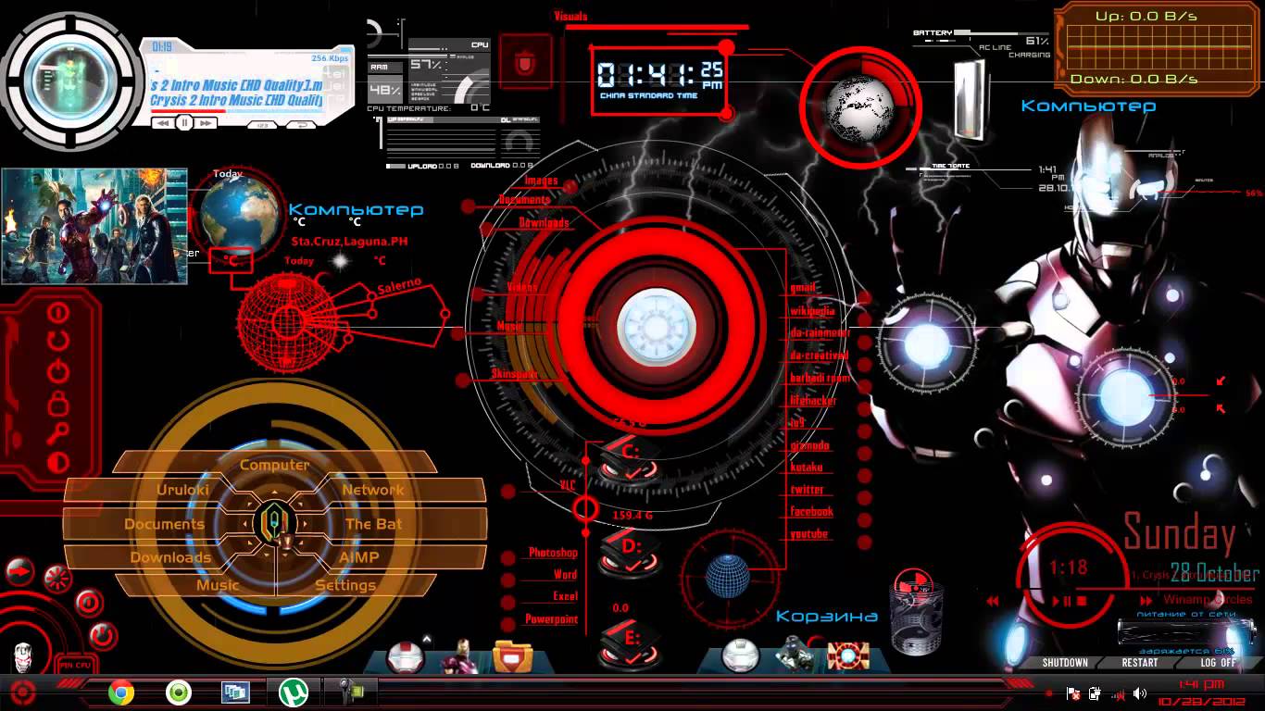Image resolution: width=1265 pixels, height=711 pixels.
Task: Click the red padlock sidebar icon
Action: [58, 403]
